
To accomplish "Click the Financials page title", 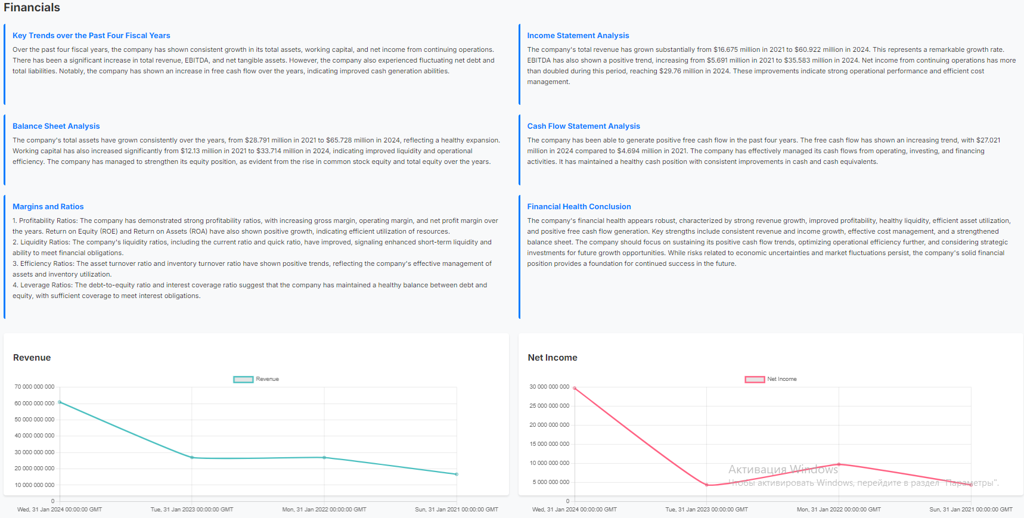I will [32, 7].
